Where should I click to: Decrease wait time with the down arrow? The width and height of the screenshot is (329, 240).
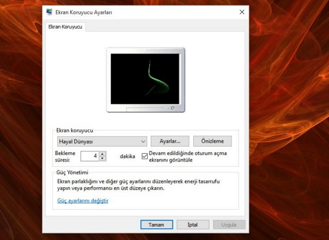[x=102, y=159]
